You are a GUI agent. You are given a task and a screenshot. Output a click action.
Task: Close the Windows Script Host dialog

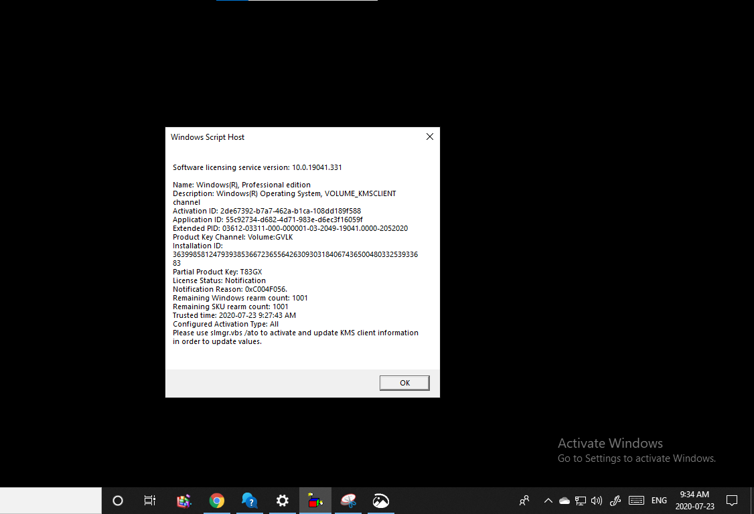(x=430, y=137)
